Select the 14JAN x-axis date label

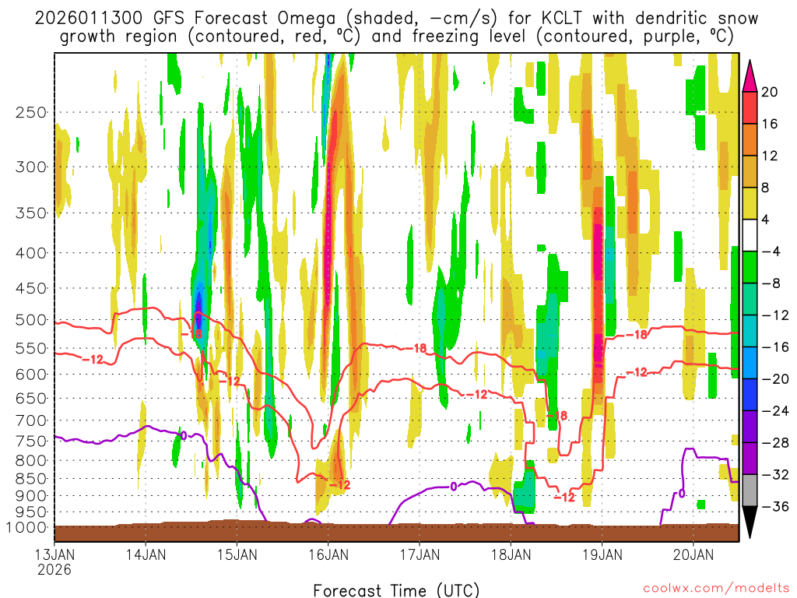pyautogui.click(x=146, y=554)
